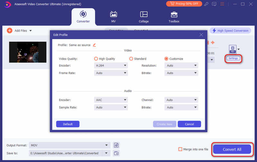Open the Channel dropdown
The width and height of the screenshot is (257, 162).
(181, 100)
